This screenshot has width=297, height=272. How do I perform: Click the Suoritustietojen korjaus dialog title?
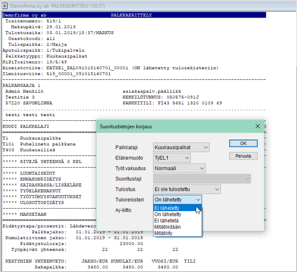click(x=126, y=126)
